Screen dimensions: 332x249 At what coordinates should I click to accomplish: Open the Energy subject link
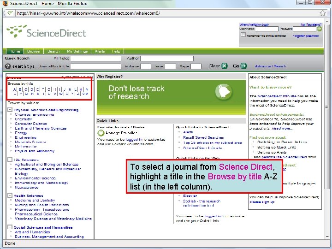21,133
